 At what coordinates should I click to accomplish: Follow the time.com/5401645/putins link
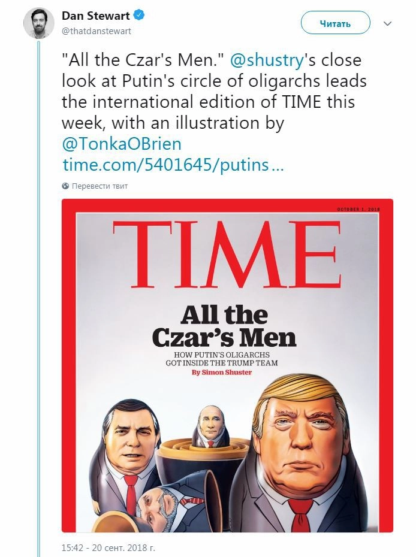[x=172, y=165]
